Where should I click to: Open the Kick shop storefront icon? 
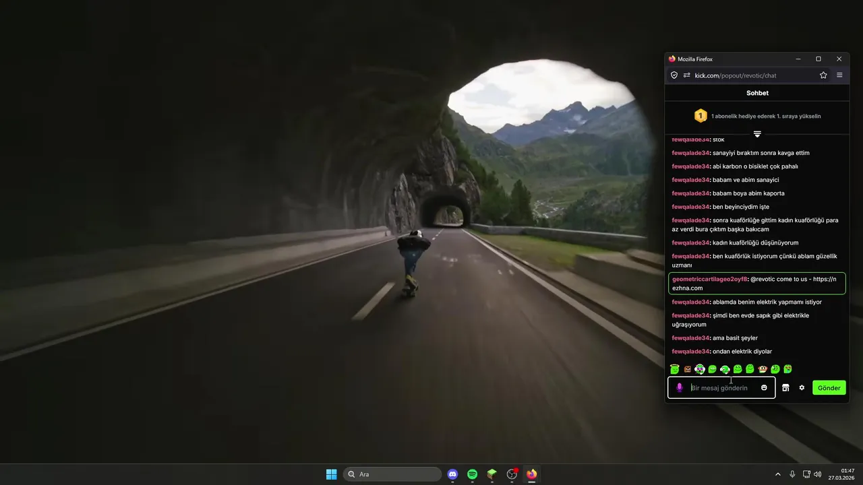(785, 387)
